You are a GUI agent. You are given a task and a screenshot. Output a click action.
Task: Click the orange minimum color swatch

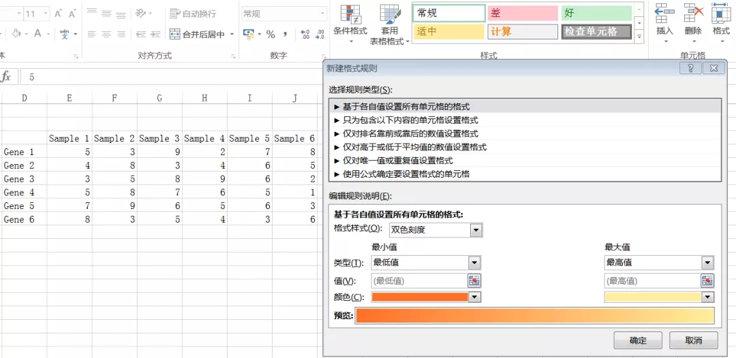420,297
